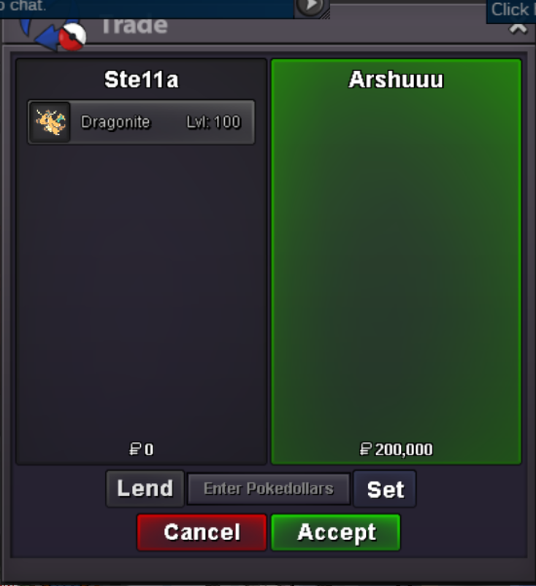The width and height of the screenshot is (536, 586).
Task: Click the chat send arrow button
Action: point(310,7)
